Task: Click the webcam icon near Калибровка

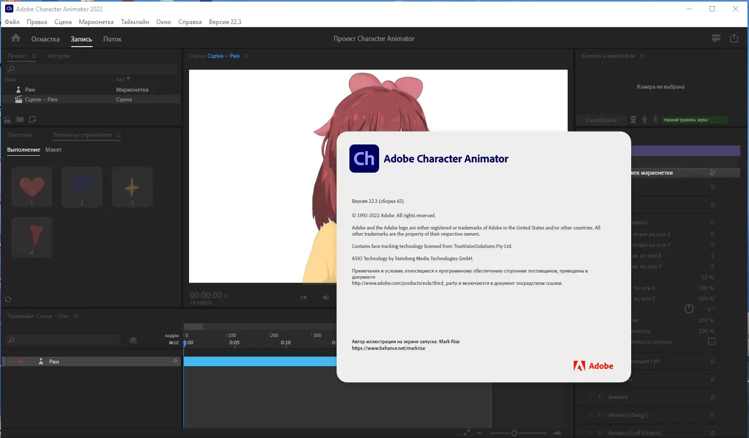Action: [633, 119]
